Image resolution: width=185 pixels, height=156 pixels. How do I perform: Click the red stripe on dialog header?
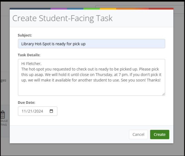pyautogui.click(x=161, y=9)
